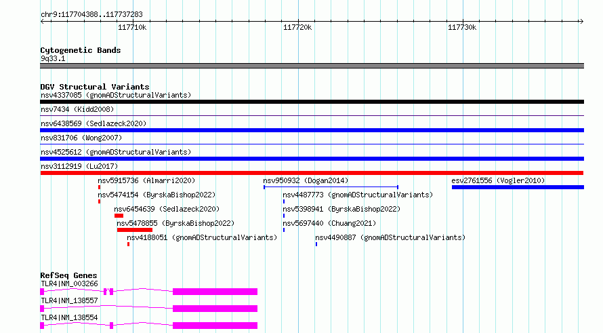The height and width of the screenshot is (333, 603).
Task: Click the 117710k ruler label
Action: pos(132,27)
